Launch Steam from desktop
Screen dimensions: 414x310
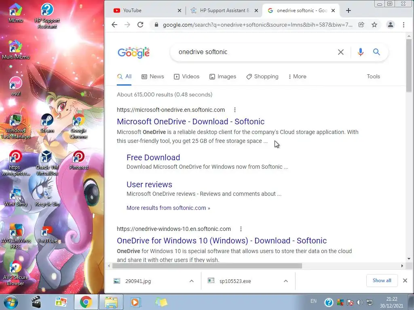(47, 123)
